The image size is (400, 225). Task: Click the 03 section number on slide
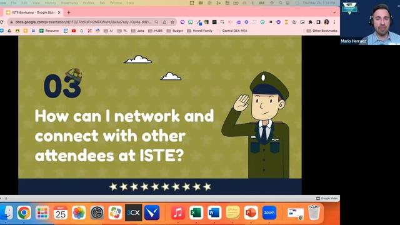(62, 86)
